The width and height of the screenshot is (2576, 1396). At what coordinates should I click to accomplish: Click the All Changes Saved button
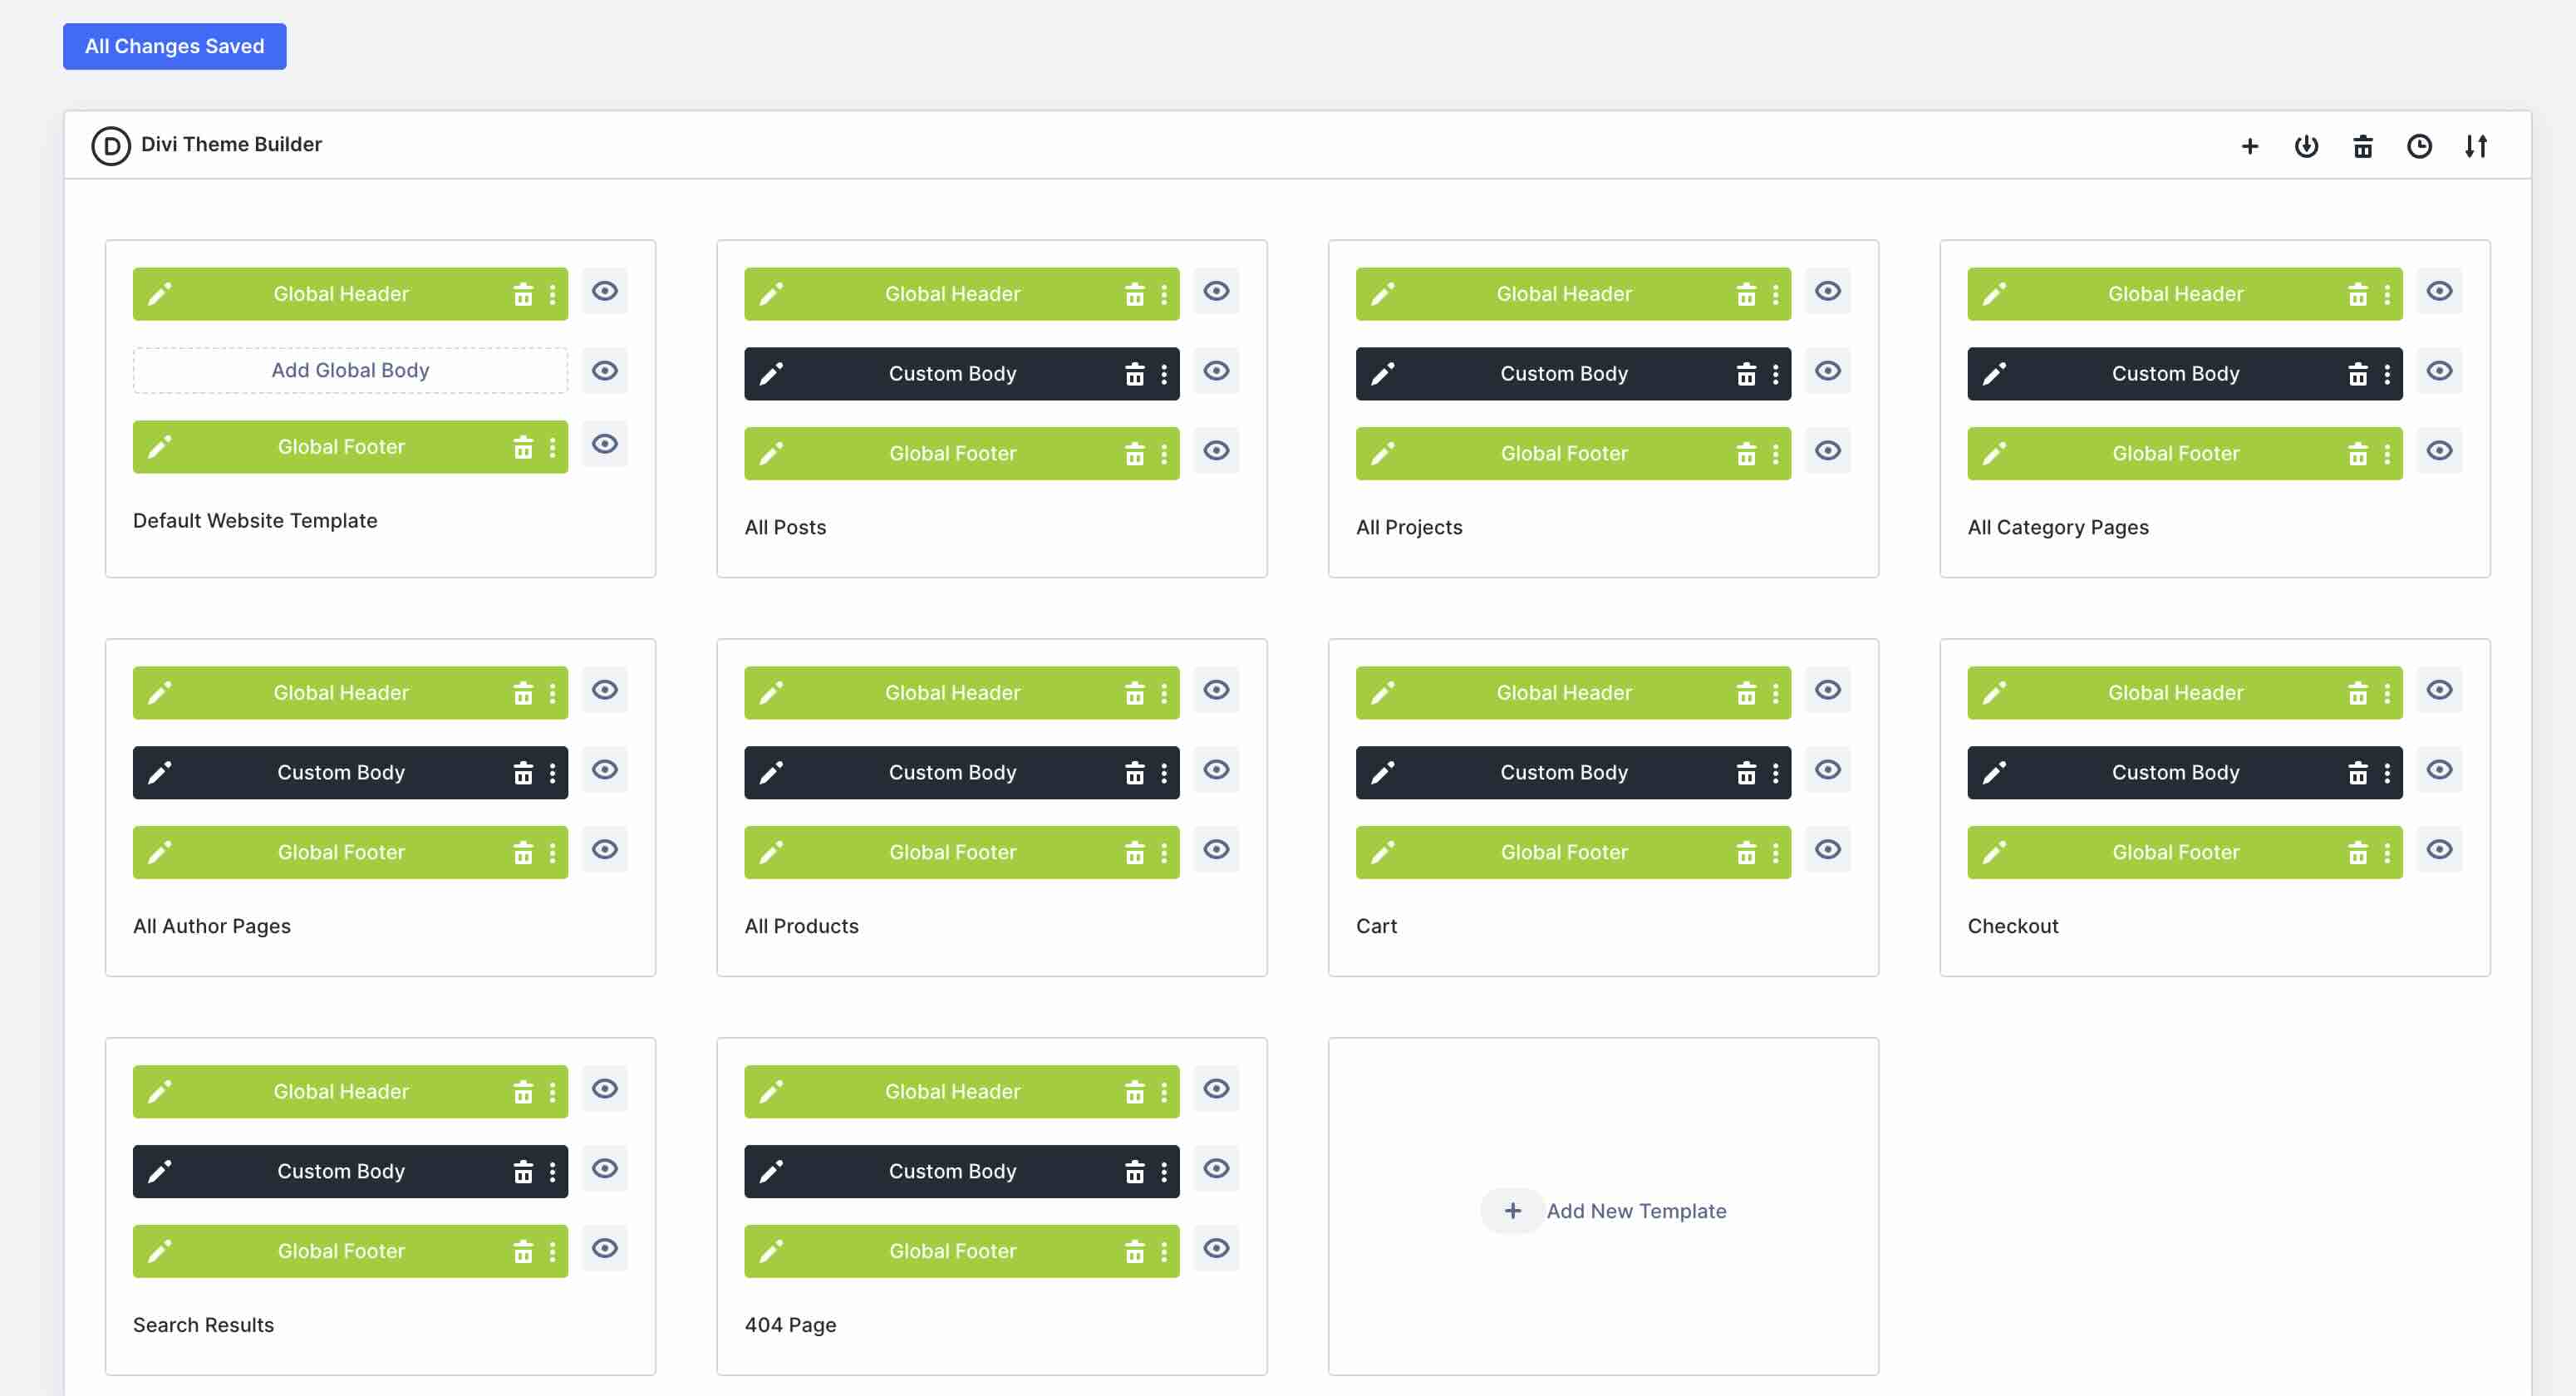point(174,45)
